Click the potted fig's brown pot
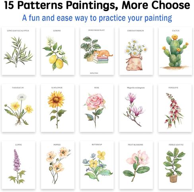 (x=173, y=178)
